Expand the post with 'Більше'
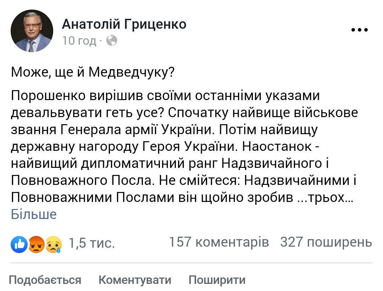383x291 pixels. click(x=34, y=214)
